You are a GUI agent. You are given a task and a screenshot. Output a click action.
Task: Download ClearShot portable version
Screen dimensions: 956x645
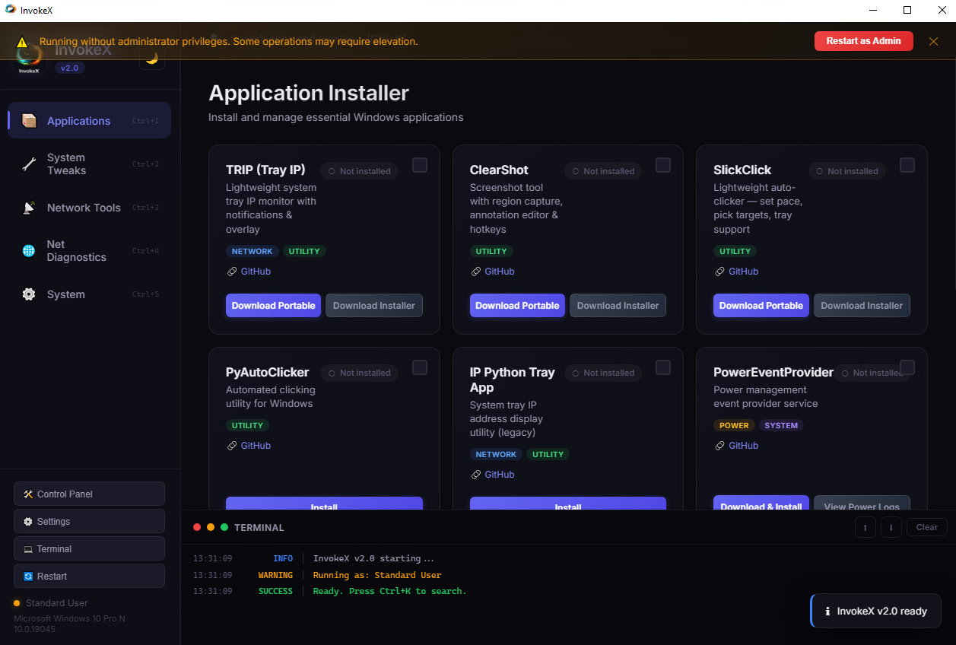click(517, 306)
